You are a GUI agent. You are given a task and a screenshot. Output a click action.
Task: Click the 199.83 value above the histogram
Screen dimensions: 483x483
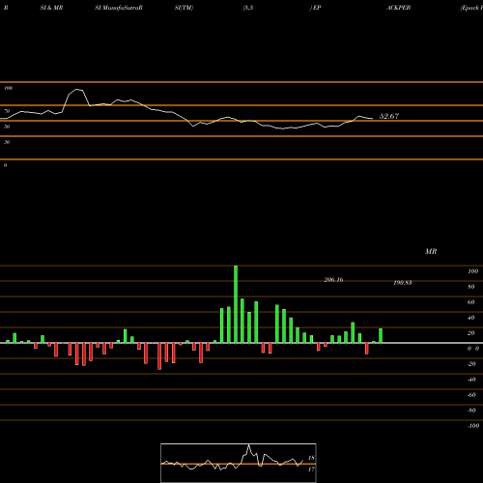pyautogui.click(x=403, y=283)
